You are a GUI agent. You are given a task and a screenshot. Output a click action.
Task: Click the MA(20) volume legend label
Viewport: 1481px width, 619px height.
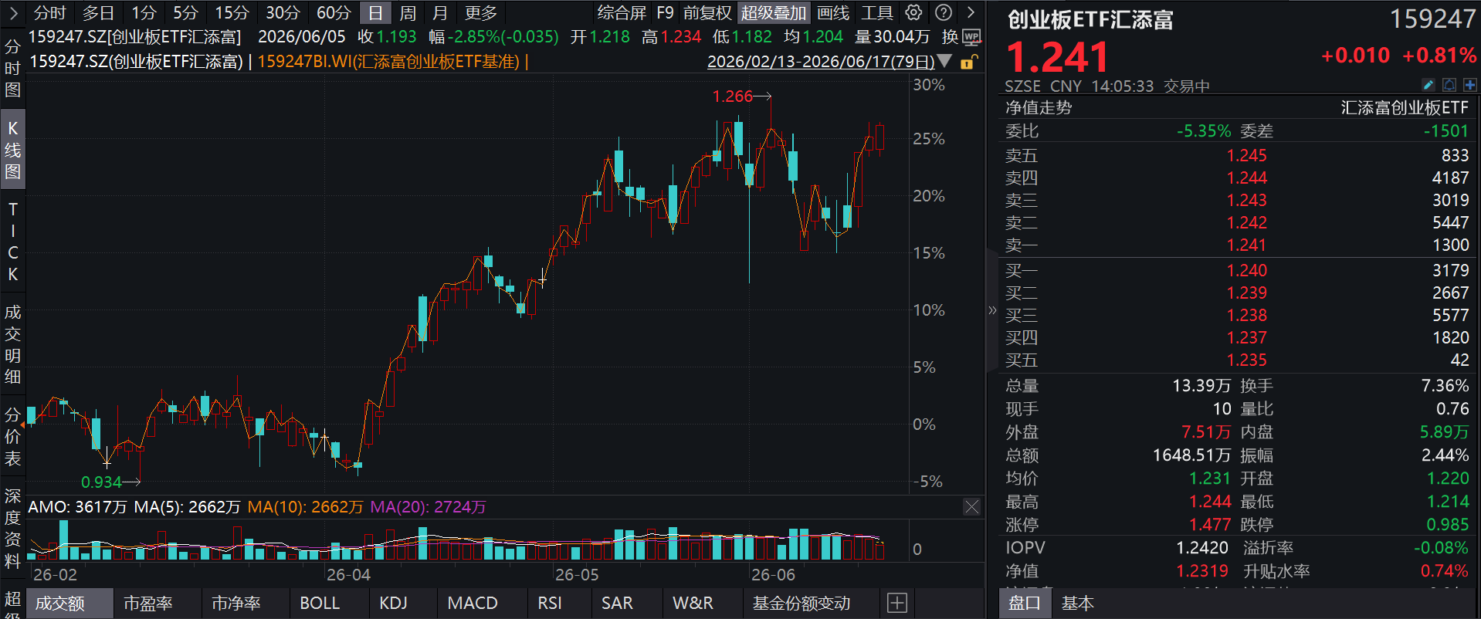click(x=428, y=507)
